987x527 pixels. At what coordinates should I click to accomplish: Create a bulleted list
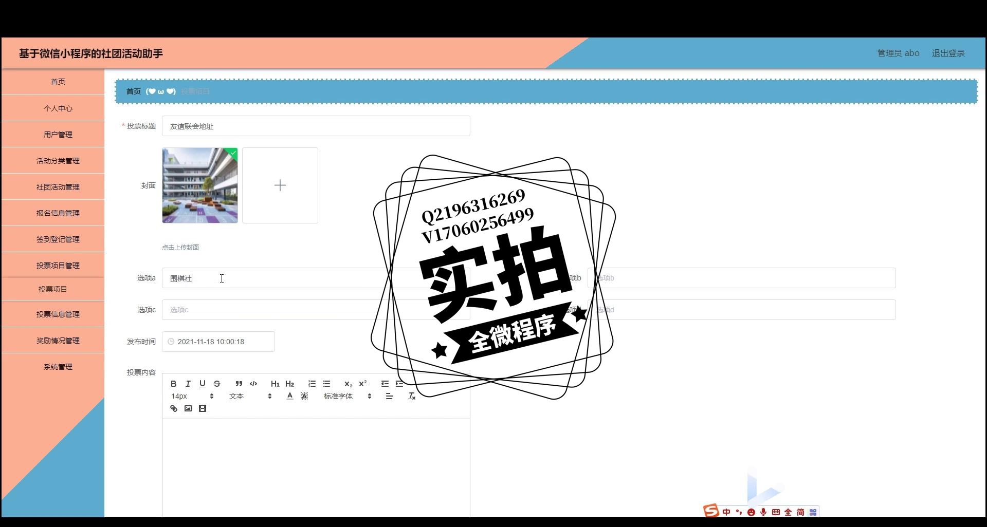point(326,384)
